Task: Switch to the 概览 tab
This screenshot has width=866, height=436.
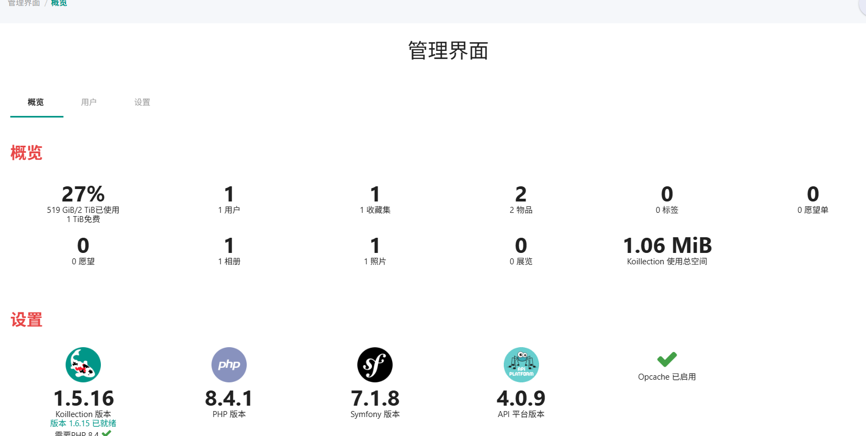Action: pyautogui.click(x=36, y=102)
